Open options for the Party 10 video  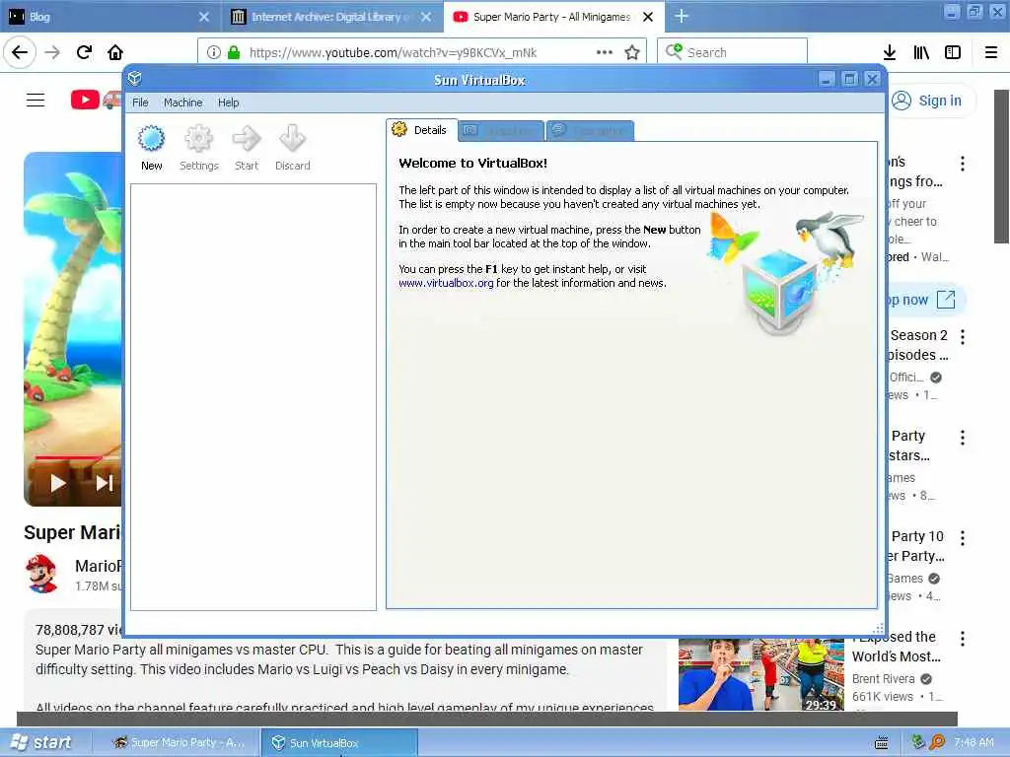click(x=963, y=538)
